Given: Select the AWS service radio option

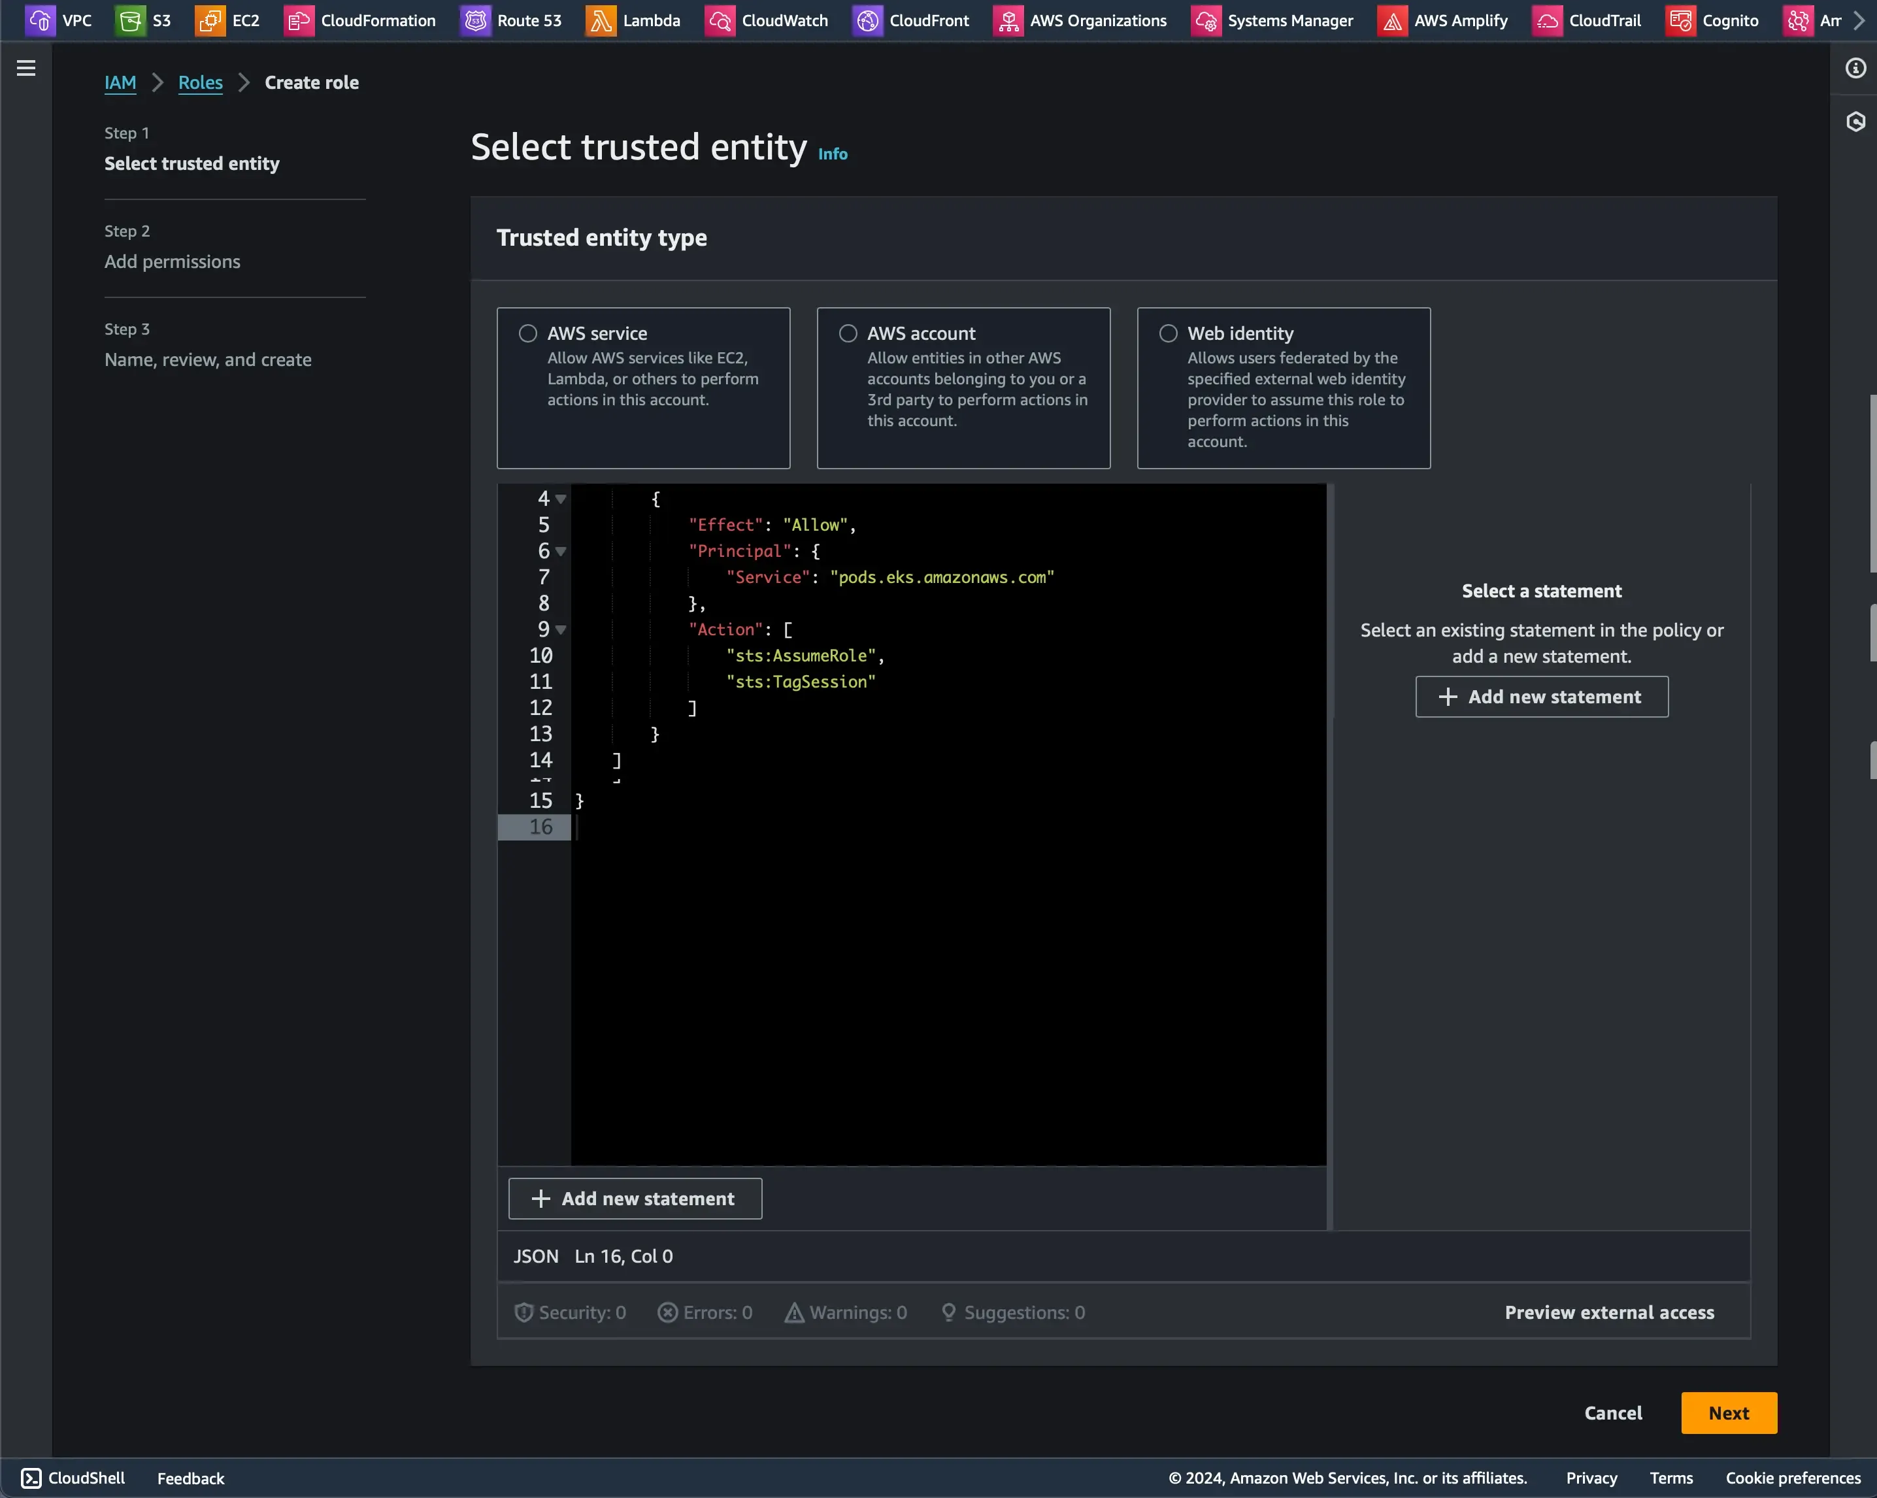Looking at the screenshot, I should pos(527,333).
